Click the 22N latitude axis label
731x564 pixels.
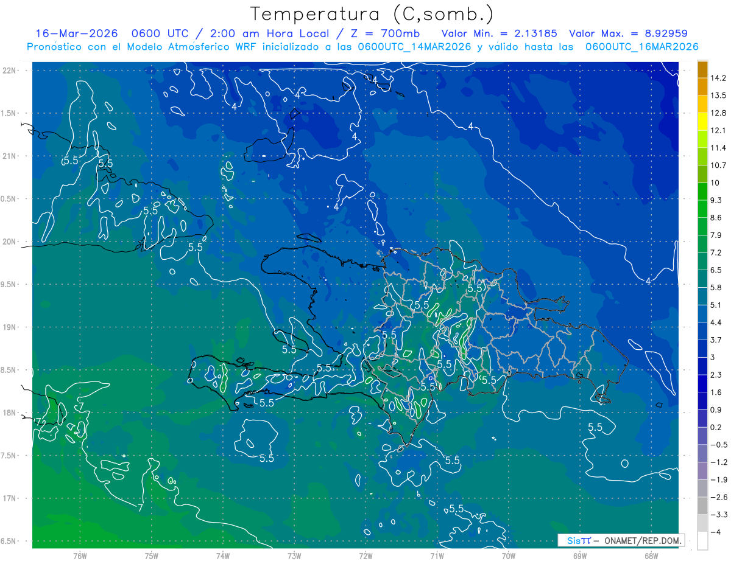[x=10, y=71]
